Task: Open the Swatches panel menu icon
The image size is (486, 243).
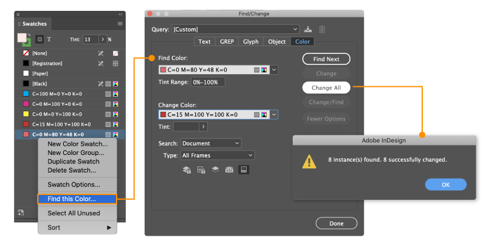Action: pos(120,24)
